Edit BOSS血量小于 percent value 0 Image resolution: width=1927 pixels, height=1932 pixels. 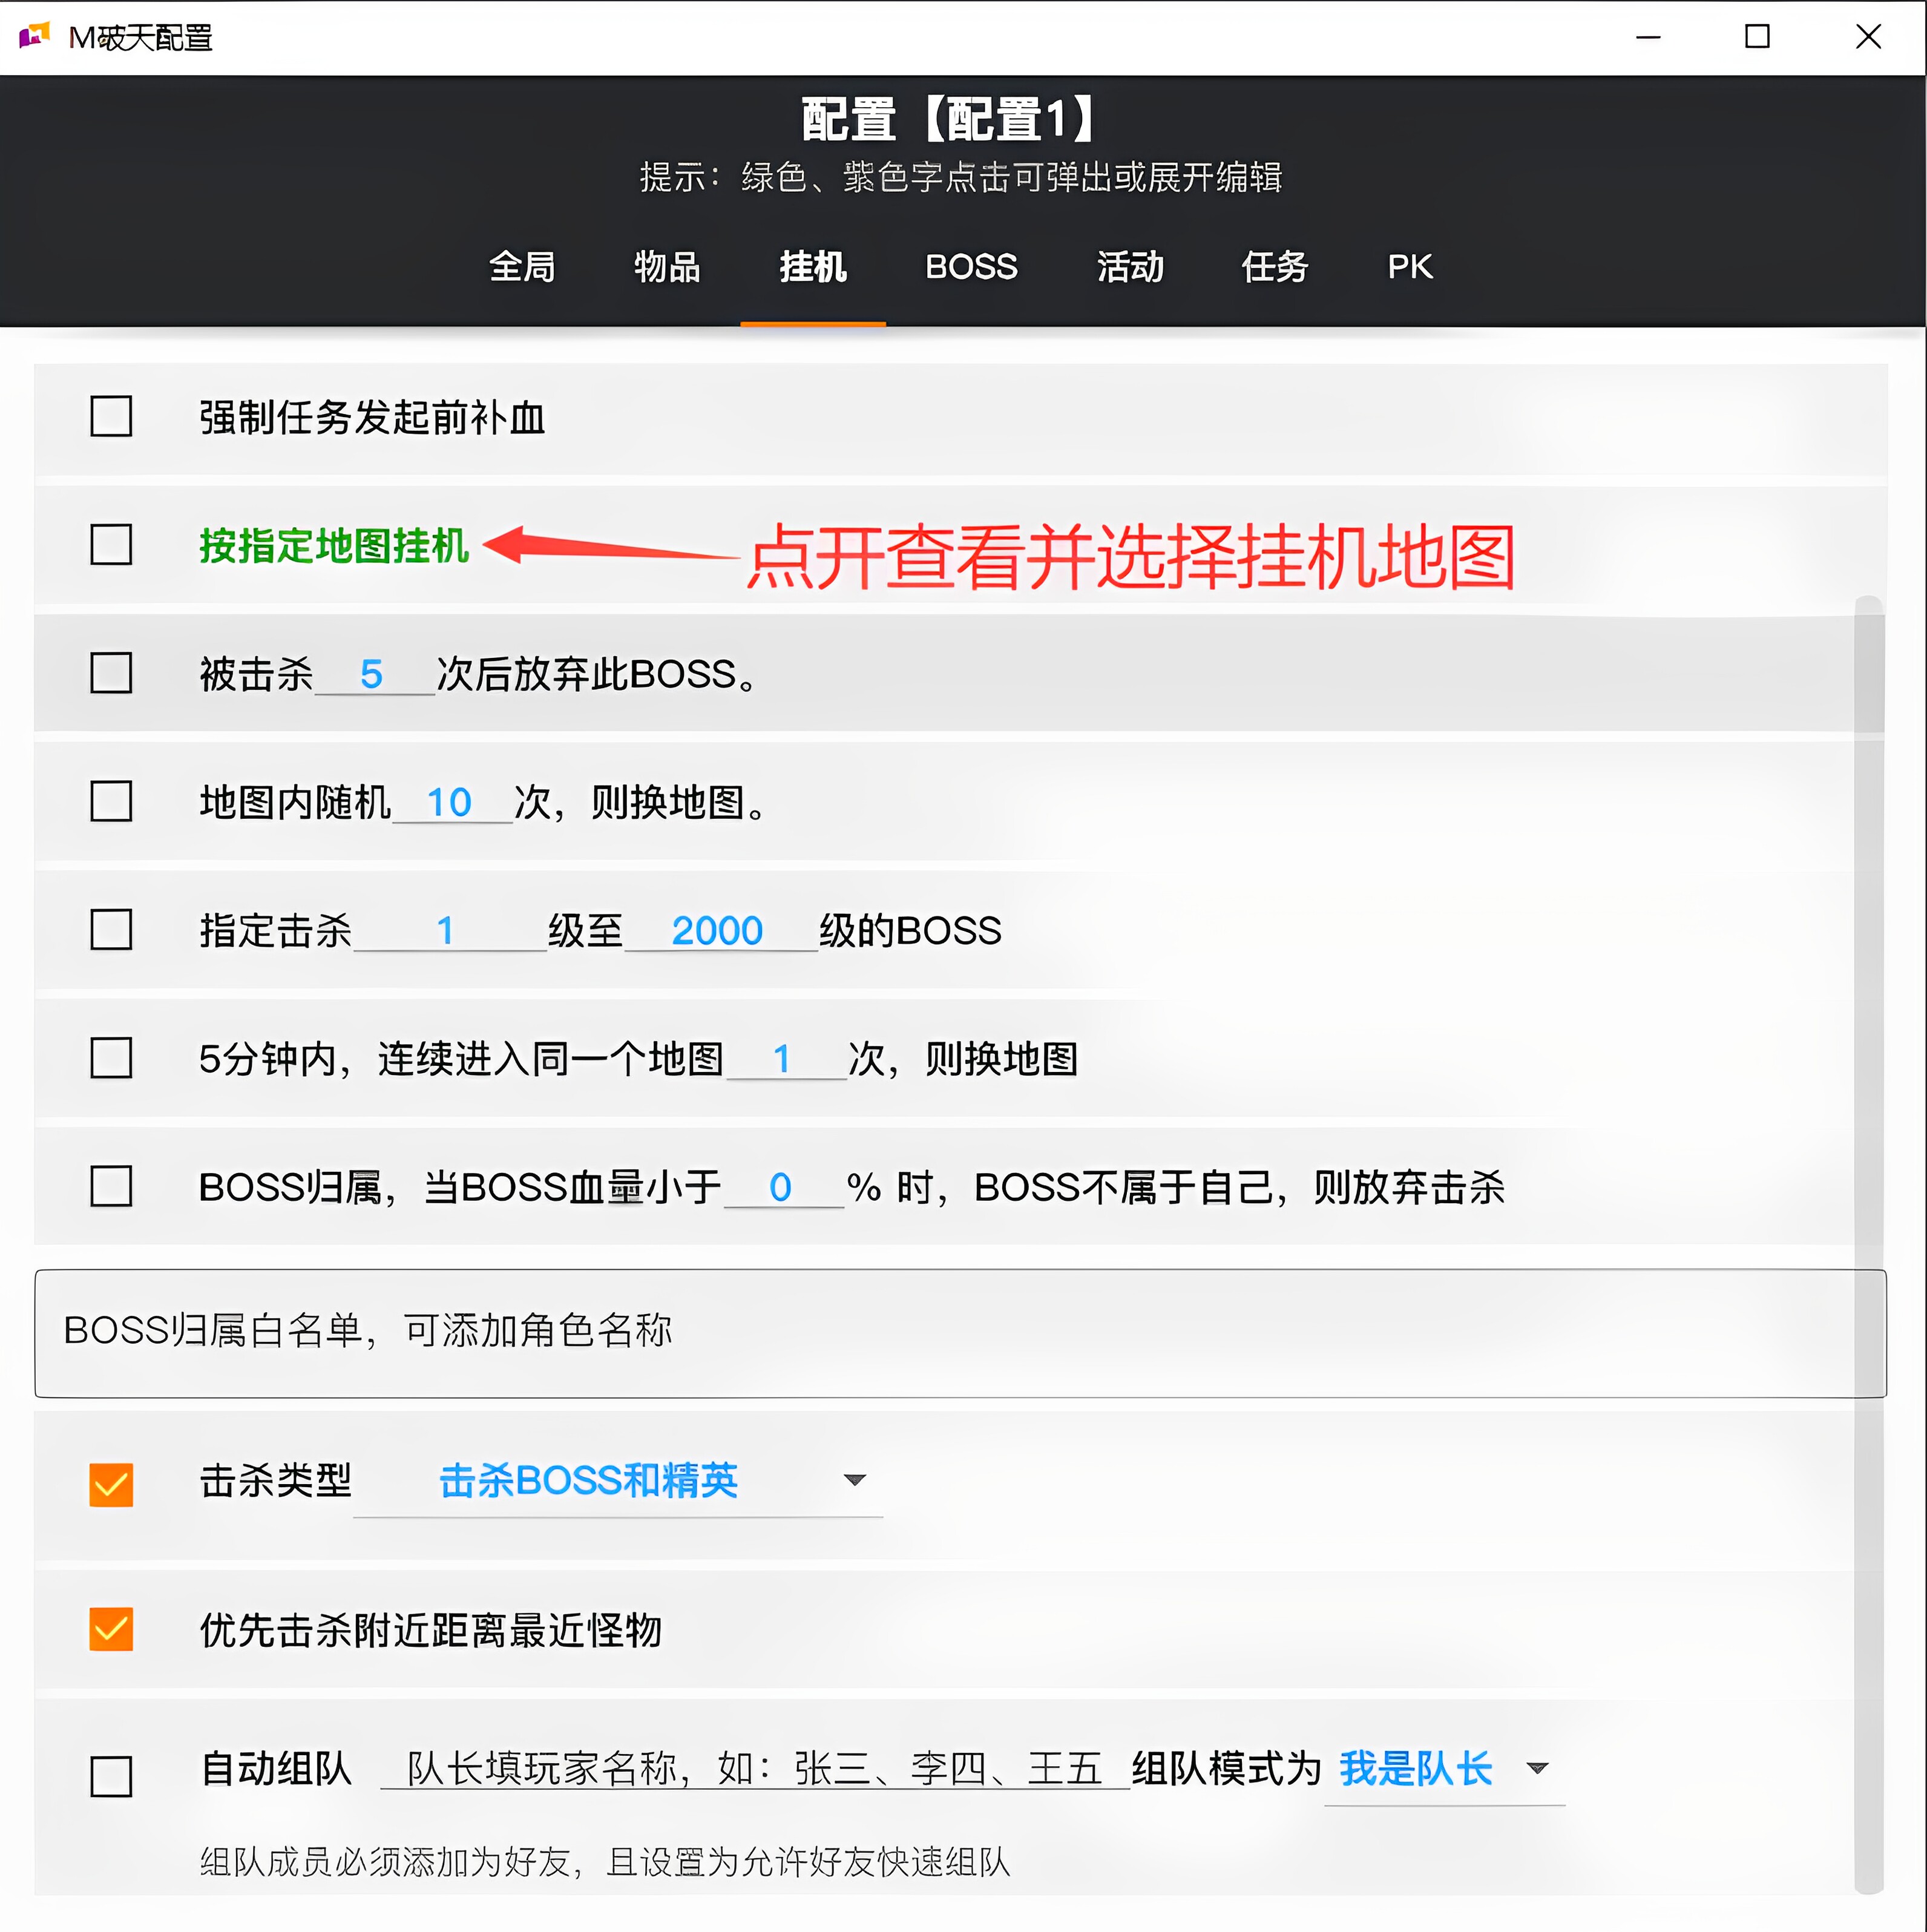[x=784, y=1188]
